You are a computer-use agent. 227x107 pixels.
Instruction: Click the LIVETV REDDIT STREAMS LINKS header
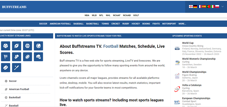tap(15, 36)
